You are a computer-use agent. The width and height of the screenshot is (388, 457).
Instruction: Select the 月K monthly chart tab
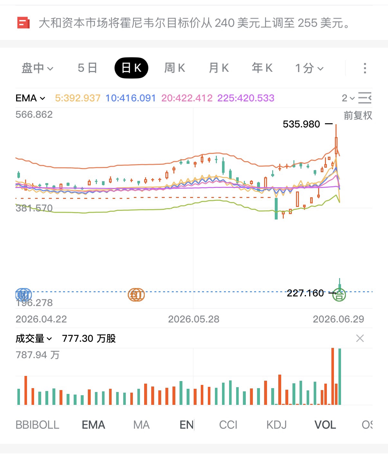pos(219,68)
